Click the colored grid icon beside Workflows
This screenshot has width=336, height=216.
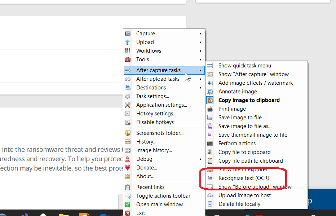point(128,51)
